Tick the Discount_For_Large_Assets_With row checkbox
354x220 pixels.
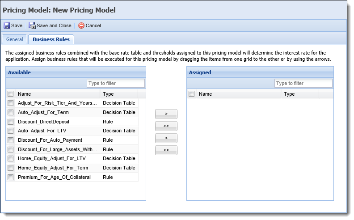click(x=10, y=149)
